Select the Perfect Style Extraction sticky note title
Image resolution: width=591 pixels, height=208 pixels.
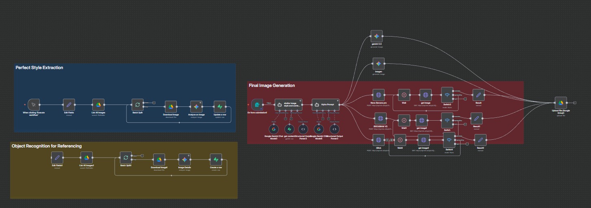click(x=39, y=67)
